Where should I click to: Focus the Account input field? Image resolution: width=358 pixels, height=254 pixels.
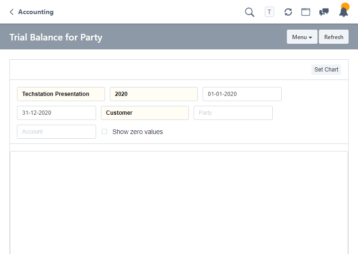[x=56, y=132]
